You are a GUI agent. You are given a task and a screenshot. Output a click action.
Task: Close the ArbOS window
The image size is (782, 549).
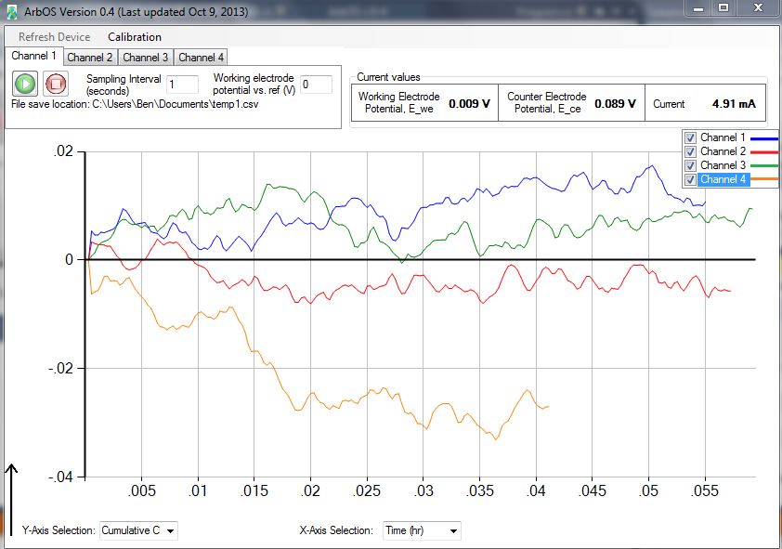(758, 8)
